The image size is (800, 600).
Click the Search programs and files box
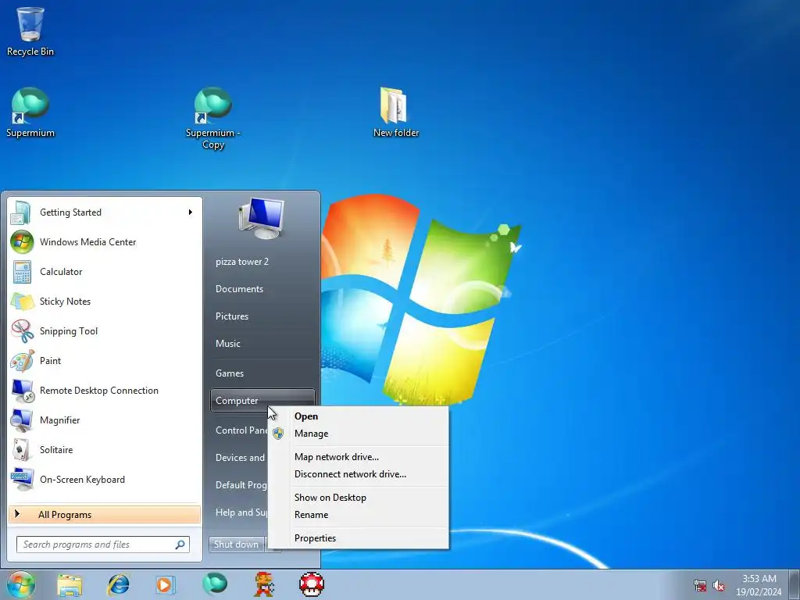(103, 545)
